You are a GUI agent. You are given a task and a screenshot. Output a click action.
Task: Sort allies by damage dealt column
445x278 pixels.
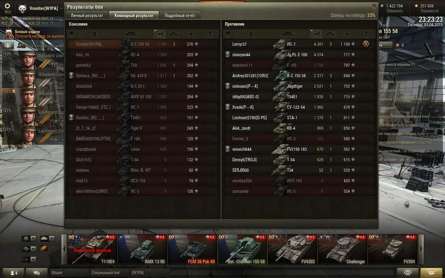pos(160,34)
